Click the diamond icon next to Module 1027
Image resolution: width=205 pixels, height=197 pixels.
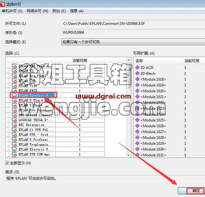(x=137, y=132)
